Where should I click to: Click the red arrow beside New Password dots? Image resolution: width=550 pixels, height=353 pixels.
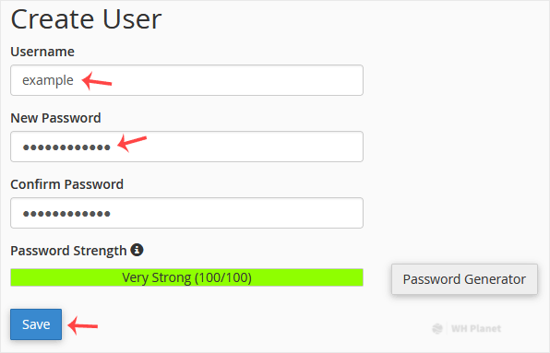tap(132, 143)
